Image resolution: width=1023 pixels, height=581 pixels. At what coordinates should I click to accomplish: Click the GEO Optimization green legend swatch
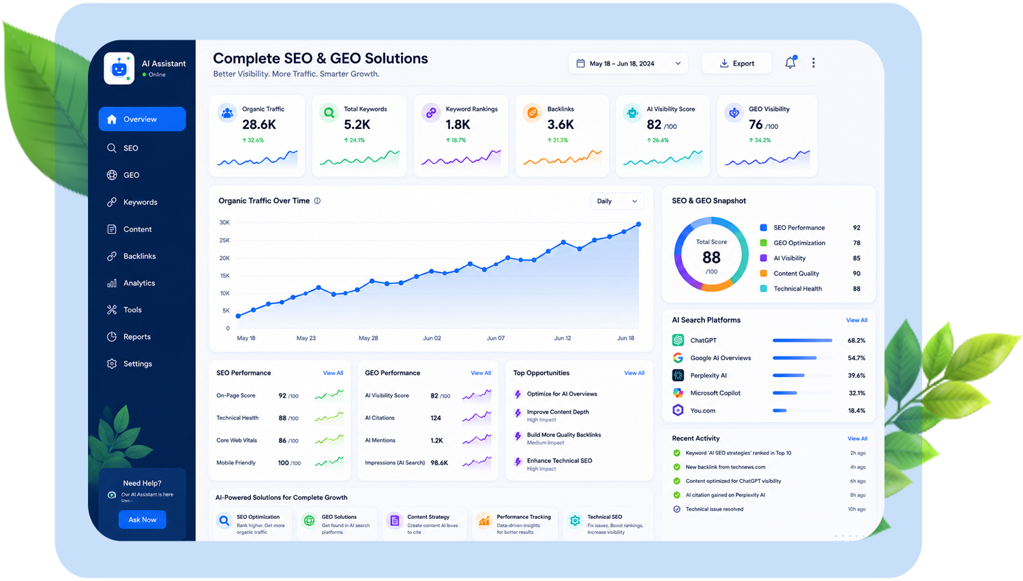point(763,243)
